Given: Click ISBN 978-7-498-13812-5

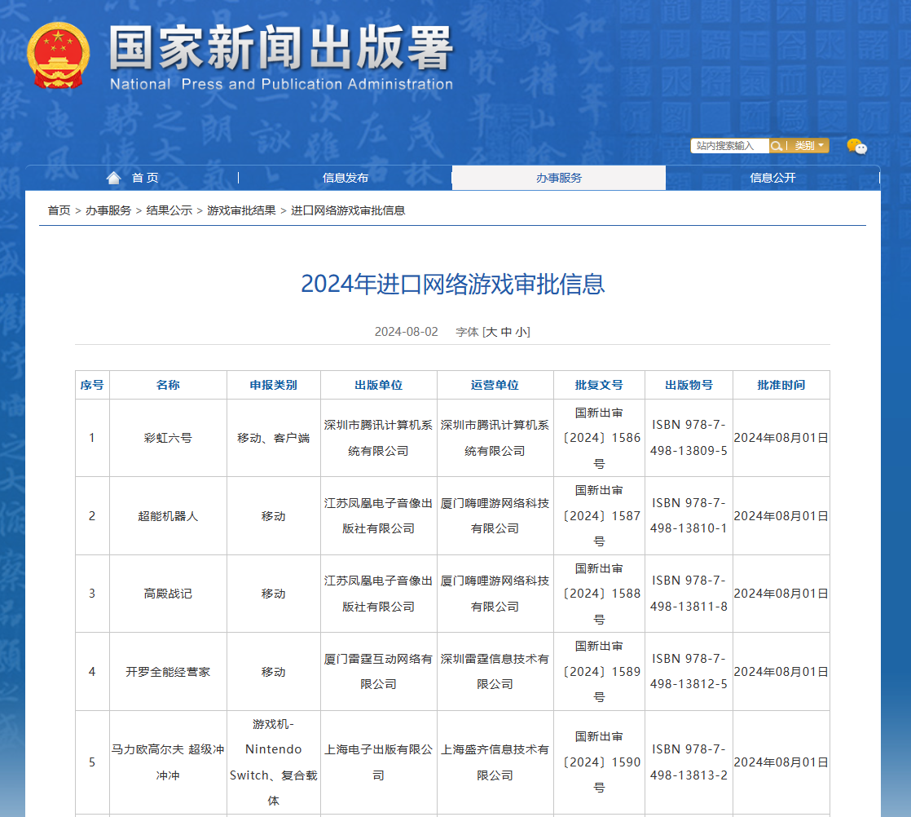Looking at the screenshot, I should (689, 672).
